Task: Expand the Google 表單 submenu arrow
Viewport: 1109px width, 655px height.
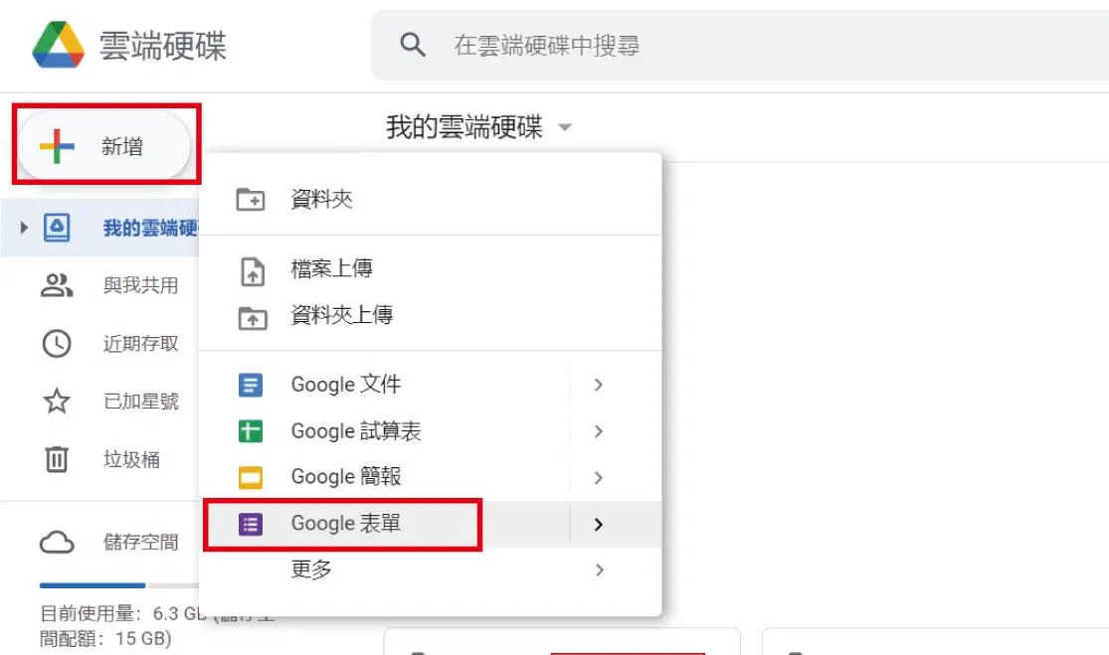Action: (x=599, y=524)
